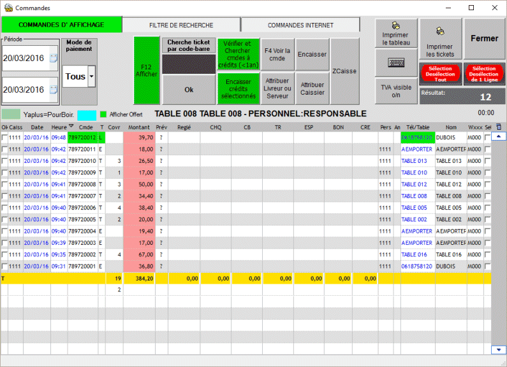Switch to the Filtre de Recherche tab
This screenshot has height=367, width=507.
click(181, 25)
